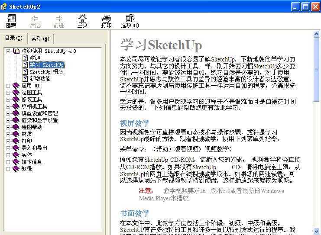Click the content scrollbar up arrow
The width and height of the screenshot is (321, 235).
point(317,34)
